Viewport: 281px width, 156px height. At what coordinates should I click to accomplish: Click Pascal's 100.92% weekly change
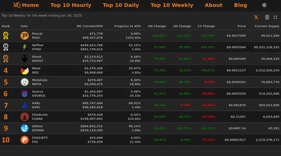pyautogui.click(x=159, y=36)
